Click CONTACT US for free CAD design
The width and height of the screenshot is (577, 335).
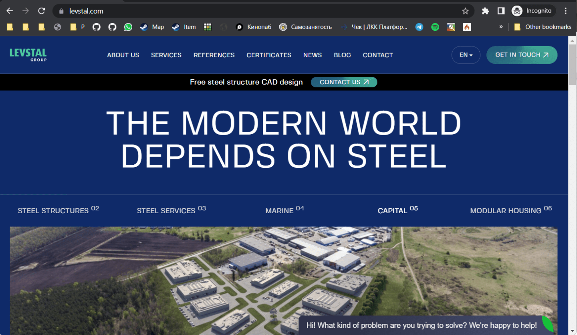(x=344, y=82)
